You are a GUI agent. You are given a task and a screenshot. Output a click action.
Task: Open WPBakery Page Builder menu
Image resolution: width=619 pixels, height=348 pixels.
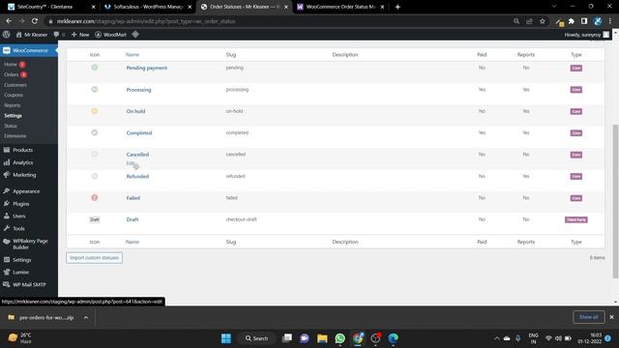tap(30, 244)
